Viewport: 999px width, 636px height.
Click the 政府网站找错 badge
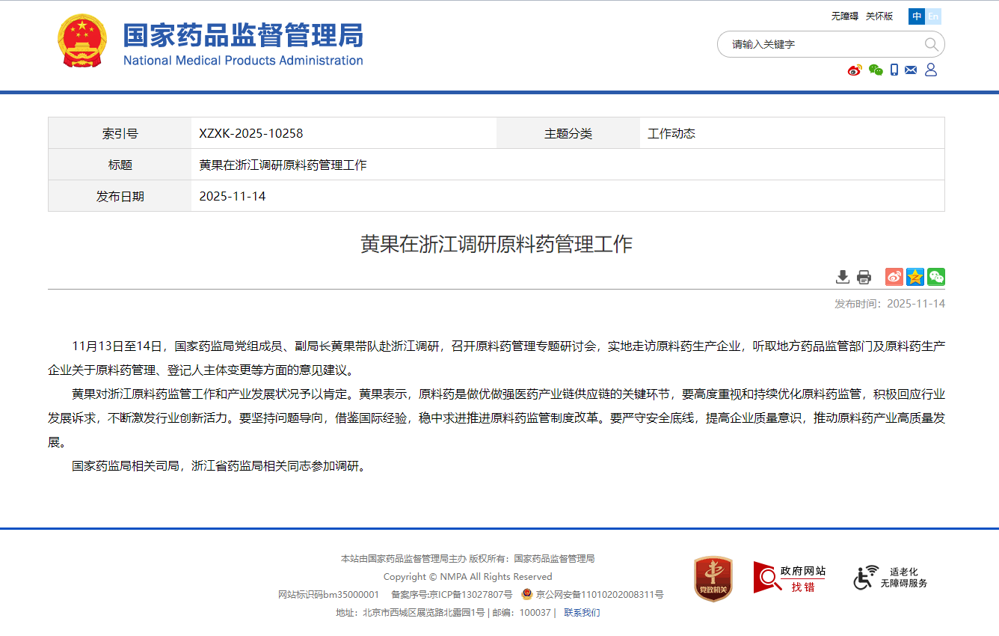pos(790,578)
